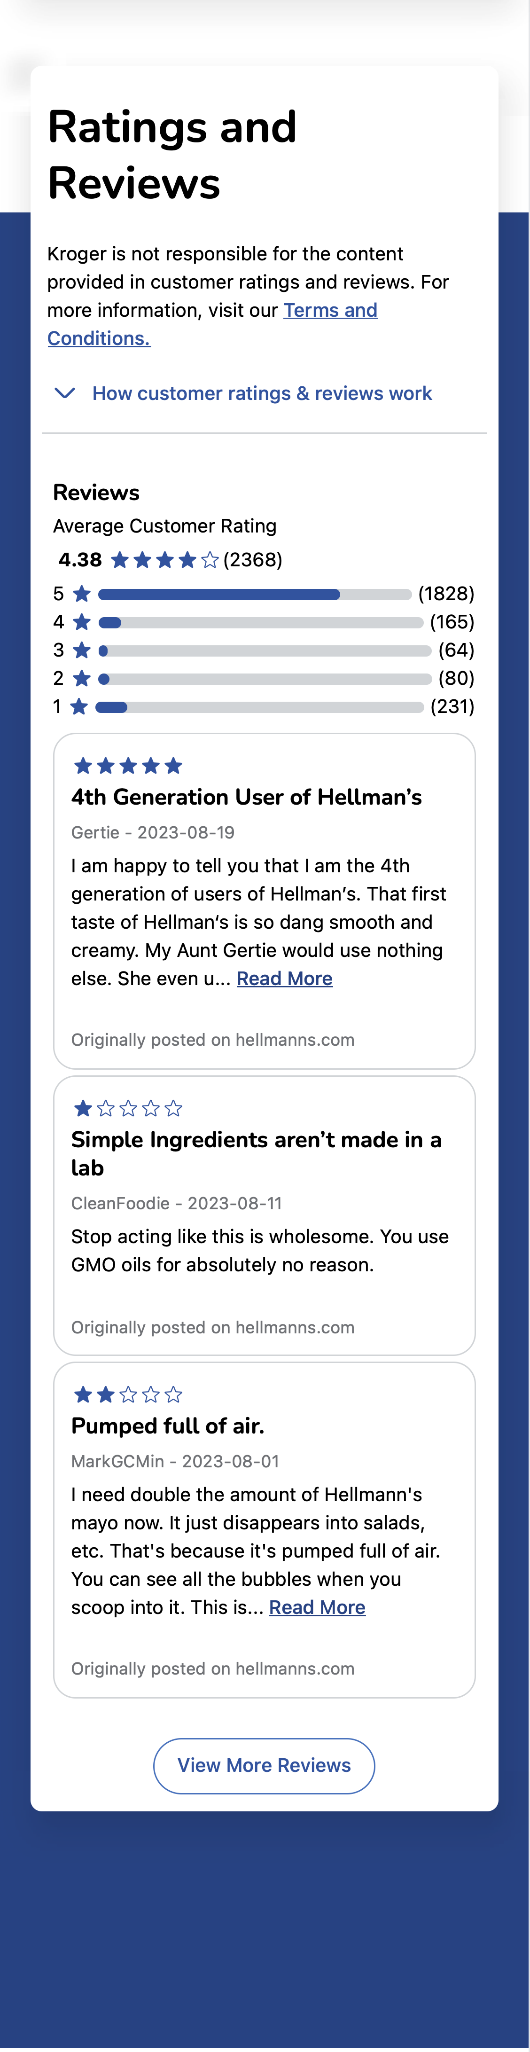Open Terms and Conditions link

329,310
